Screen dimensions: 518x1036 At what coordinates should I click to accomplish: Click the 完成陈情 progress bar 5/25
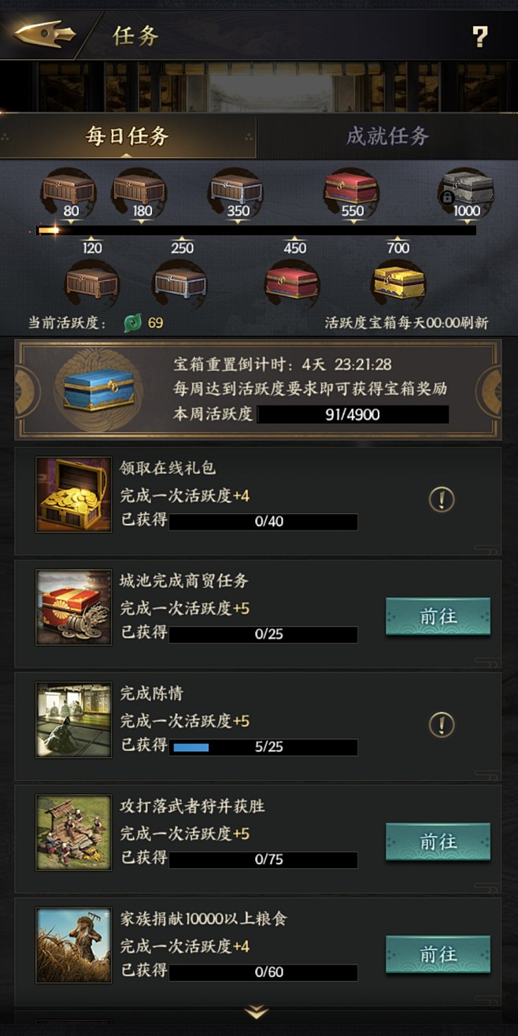(x=264, y=747)
